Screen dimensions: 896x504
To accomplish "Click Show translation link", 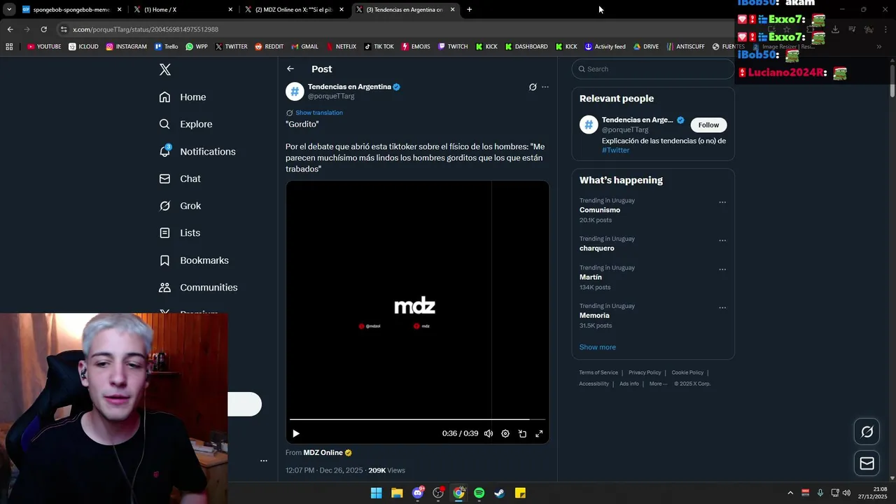I will 318,113.
